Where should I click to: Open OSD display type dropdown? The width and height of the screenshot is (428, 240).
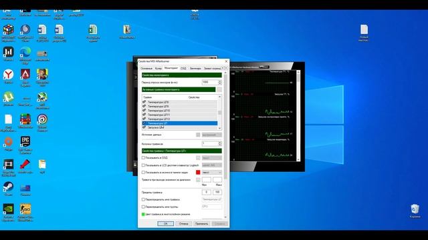tap(212, 158)
